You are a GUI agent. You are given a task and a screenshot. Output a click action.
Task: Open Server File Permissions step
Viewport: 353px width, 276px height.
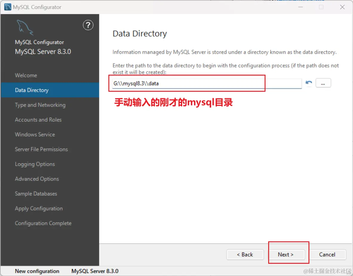pyautogui.click(x=41, y=149)
